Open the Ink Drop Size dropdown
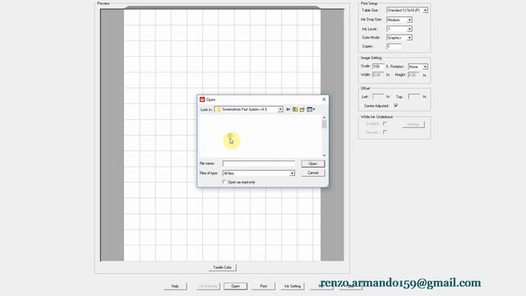 [x=409, y=20]
